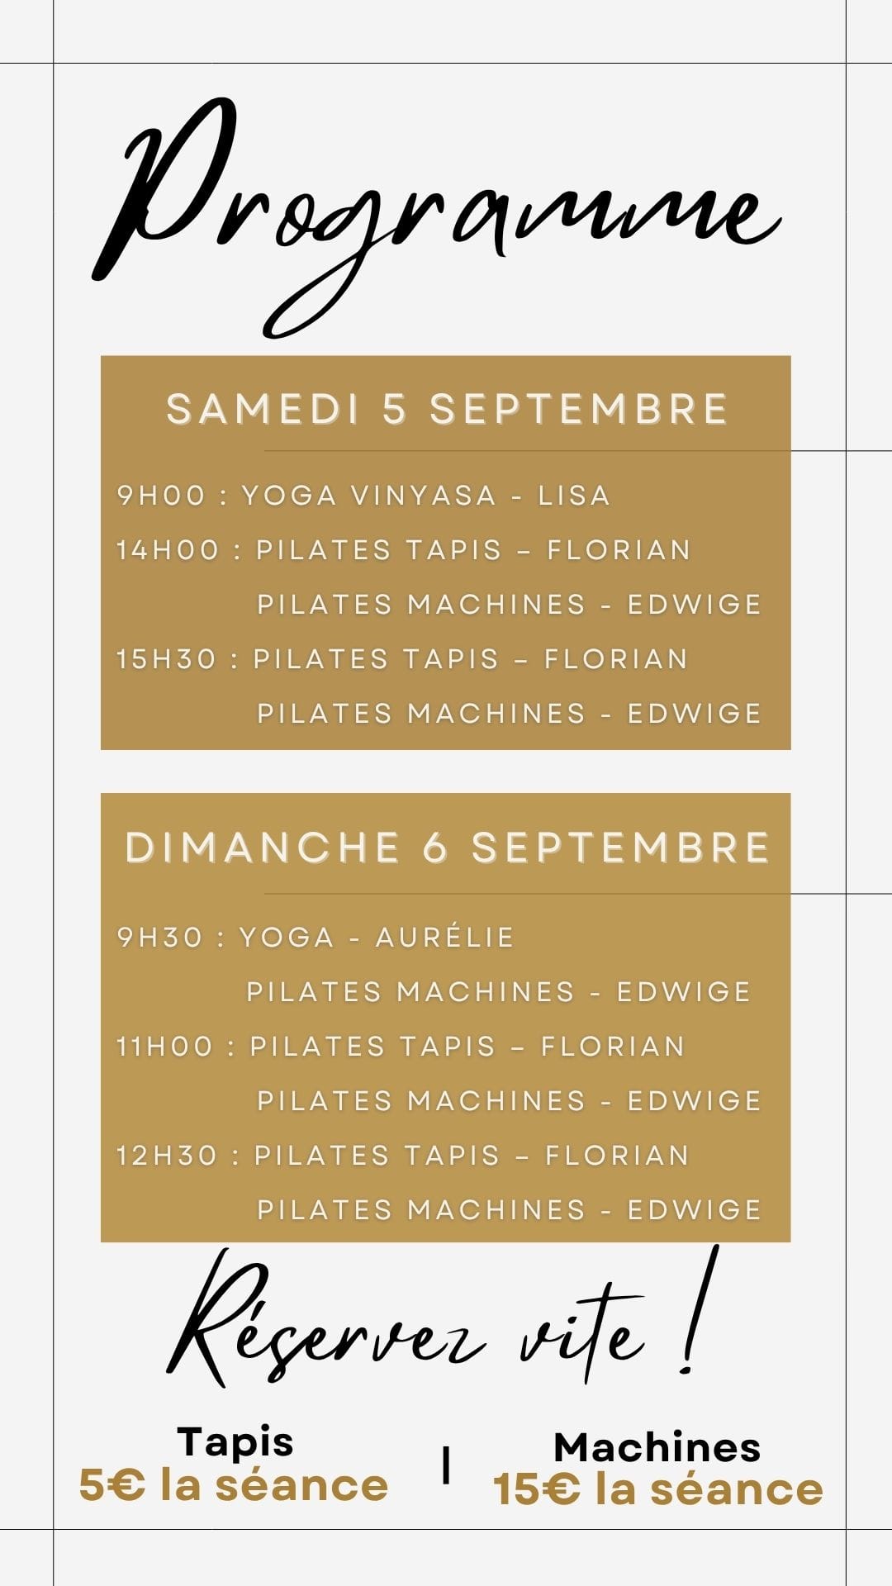Click the 15€ la séance text

coord(658,1490)
